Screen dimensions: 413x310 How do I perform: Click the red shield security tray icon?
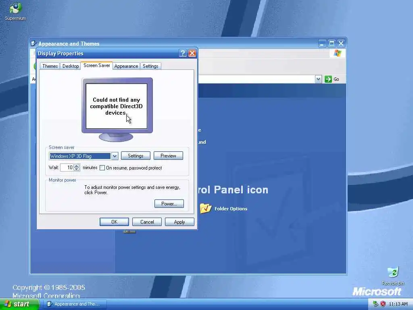383,304
